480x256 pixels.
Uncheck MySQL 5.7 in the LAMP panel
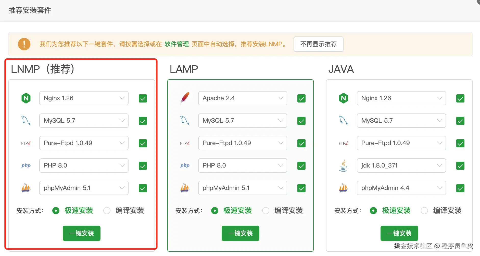pos(301,121)
